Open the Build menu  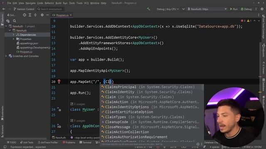pyautogui.click(x=58, y=3)
